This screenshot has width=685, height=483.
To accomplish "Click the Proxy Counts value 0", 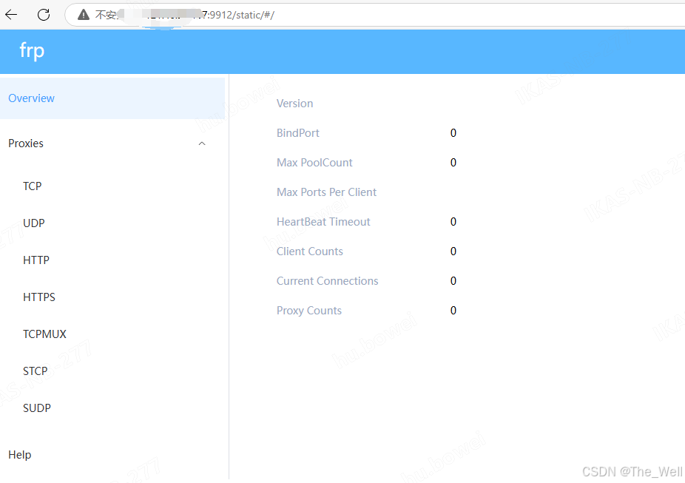I will (x=453, y=311).
